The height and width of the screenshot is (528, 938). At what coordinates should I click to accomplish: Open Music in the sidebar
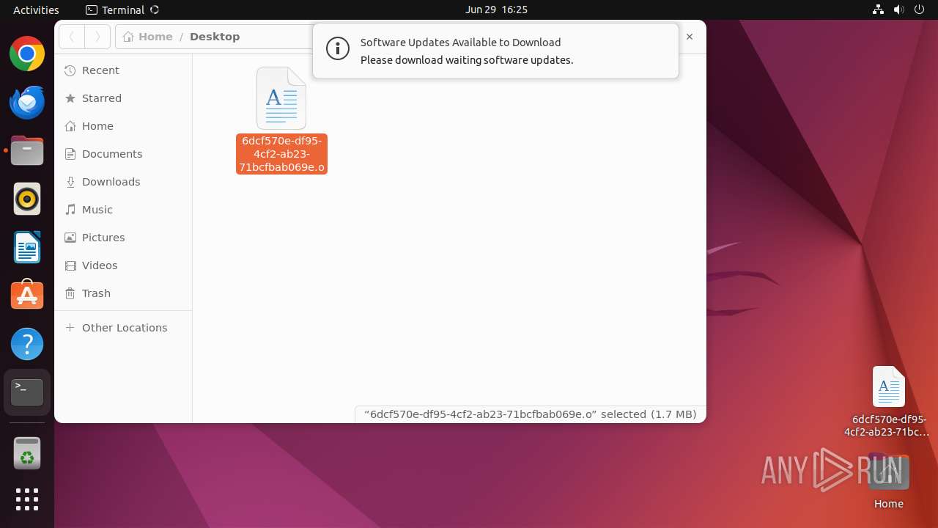click(123, 210)
